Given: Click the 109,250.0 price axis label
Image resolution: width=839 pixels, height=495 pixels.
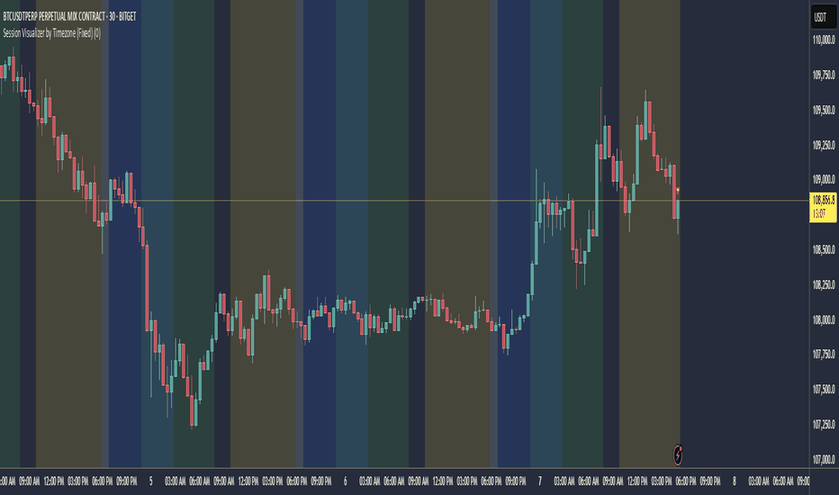Looking at the screenshot, I should coord(824,145).
